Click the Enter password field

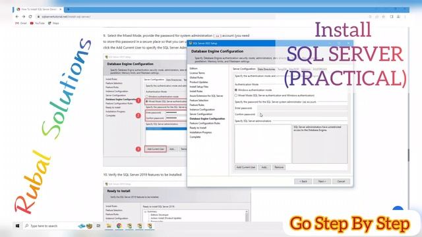tap(302, 108)
